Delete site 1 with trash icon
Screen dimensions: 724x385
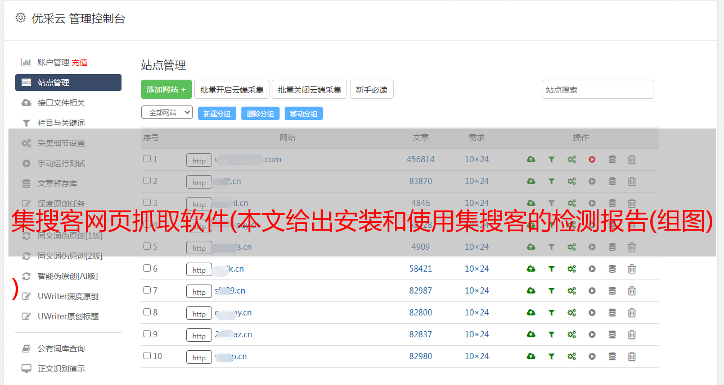pyautogui.click(x=632, y=159)
